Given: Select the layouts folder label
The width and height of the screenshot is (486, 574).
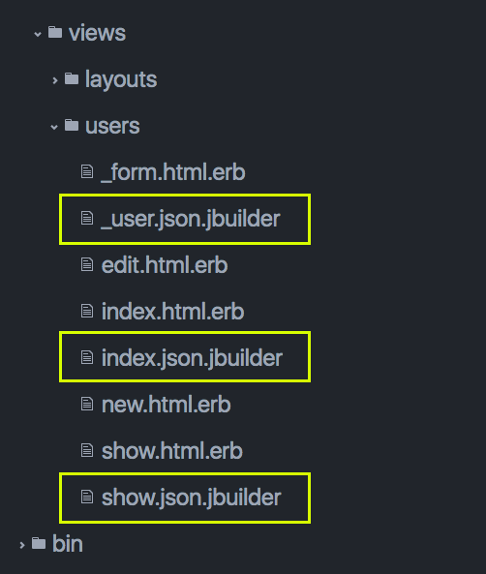Looking at the screenshot, I should pos(121,79).
